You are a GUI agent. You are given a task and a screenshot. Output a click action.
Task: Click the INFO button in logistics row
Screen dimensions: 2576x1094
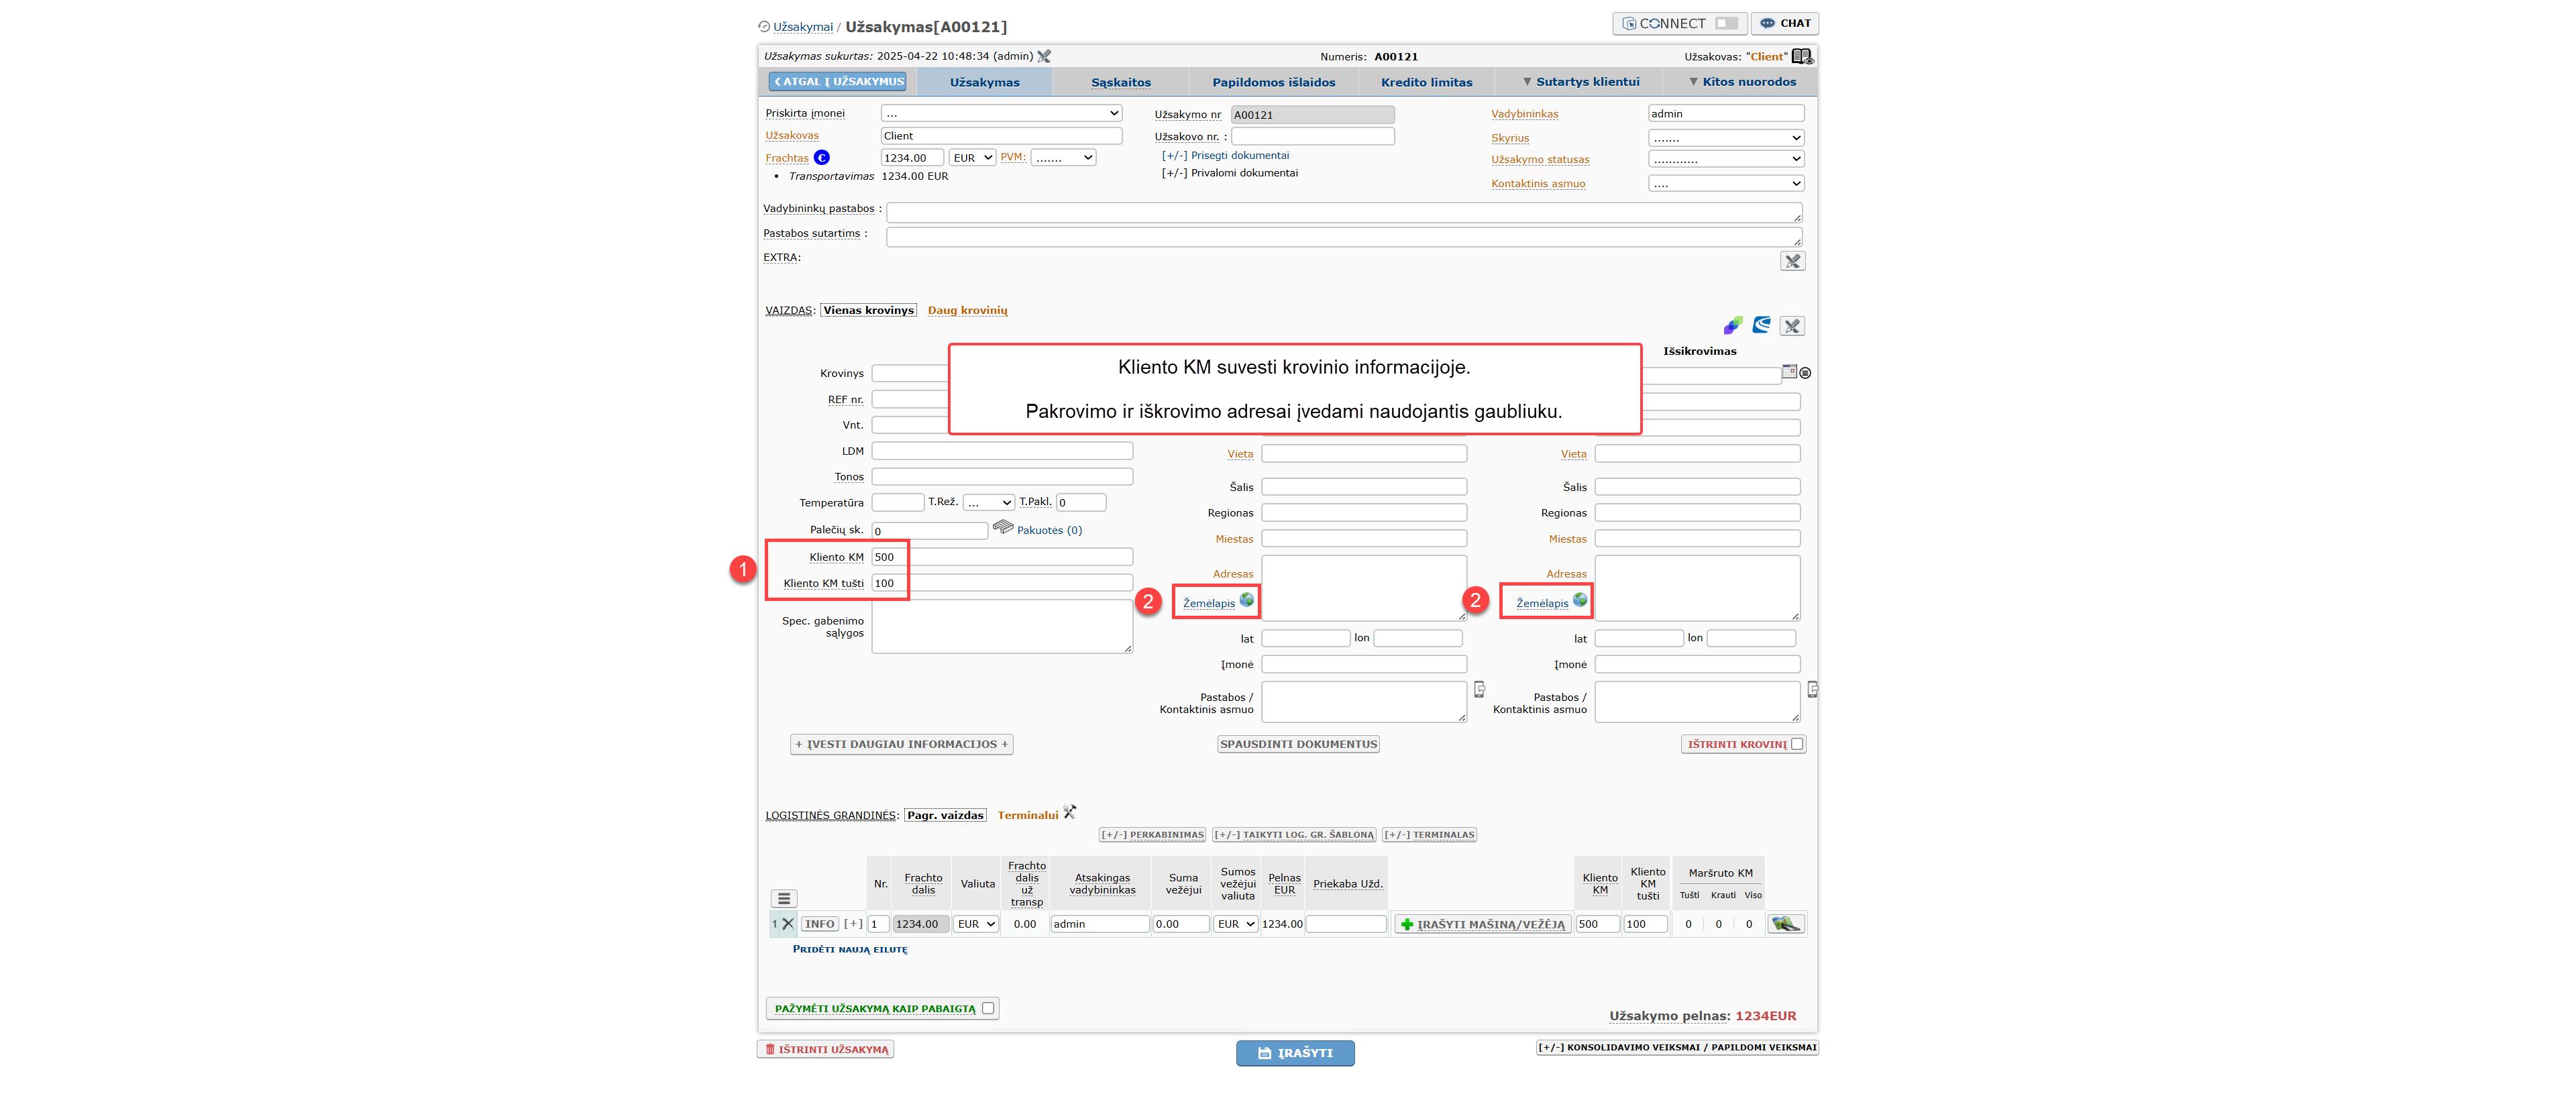(819, 925)
